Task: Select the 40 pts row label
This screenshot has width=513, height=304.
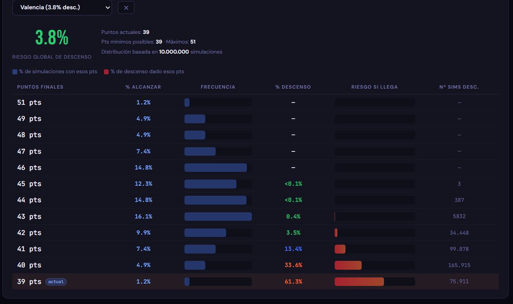Action: 29,266
